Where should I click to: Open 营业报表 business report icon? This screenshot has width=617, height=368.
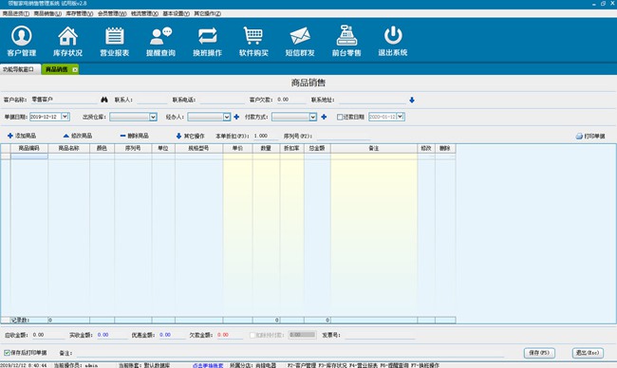[x=114, y=41]
